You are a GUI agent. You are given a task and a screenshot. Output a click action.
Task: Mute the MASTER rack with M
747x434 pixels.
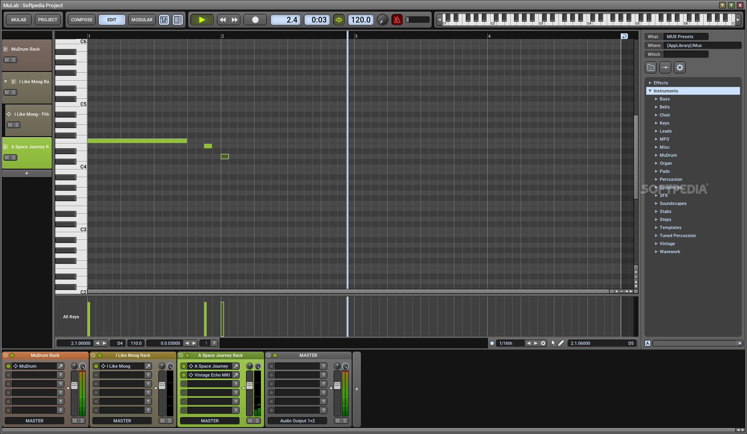[338, 421]
